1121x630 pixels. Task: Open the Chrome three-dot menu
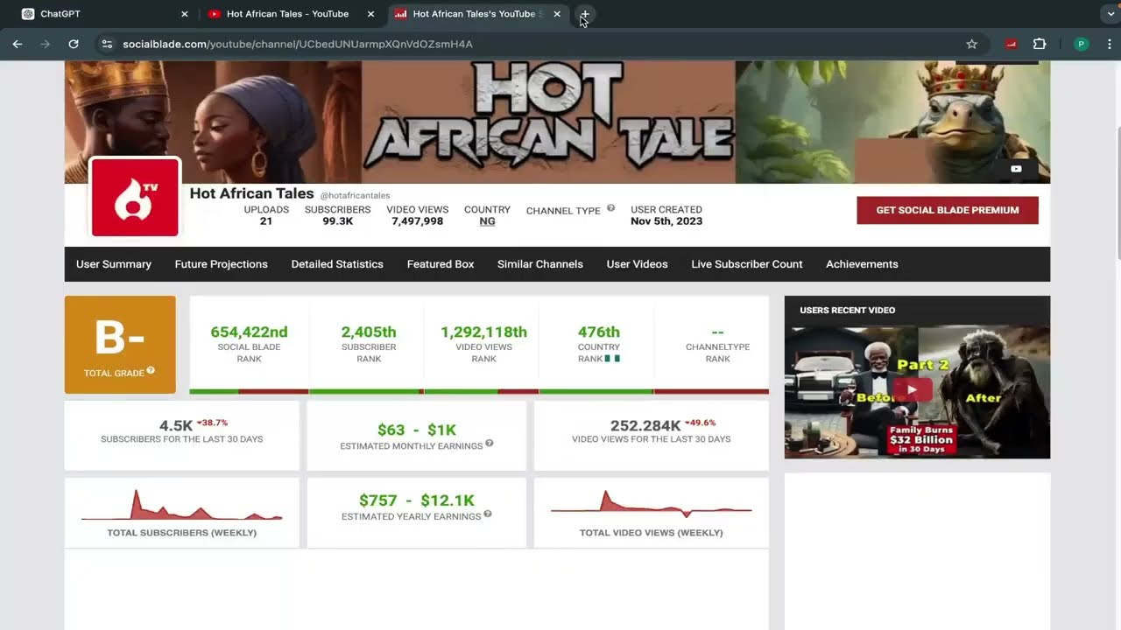[1110, 44]
